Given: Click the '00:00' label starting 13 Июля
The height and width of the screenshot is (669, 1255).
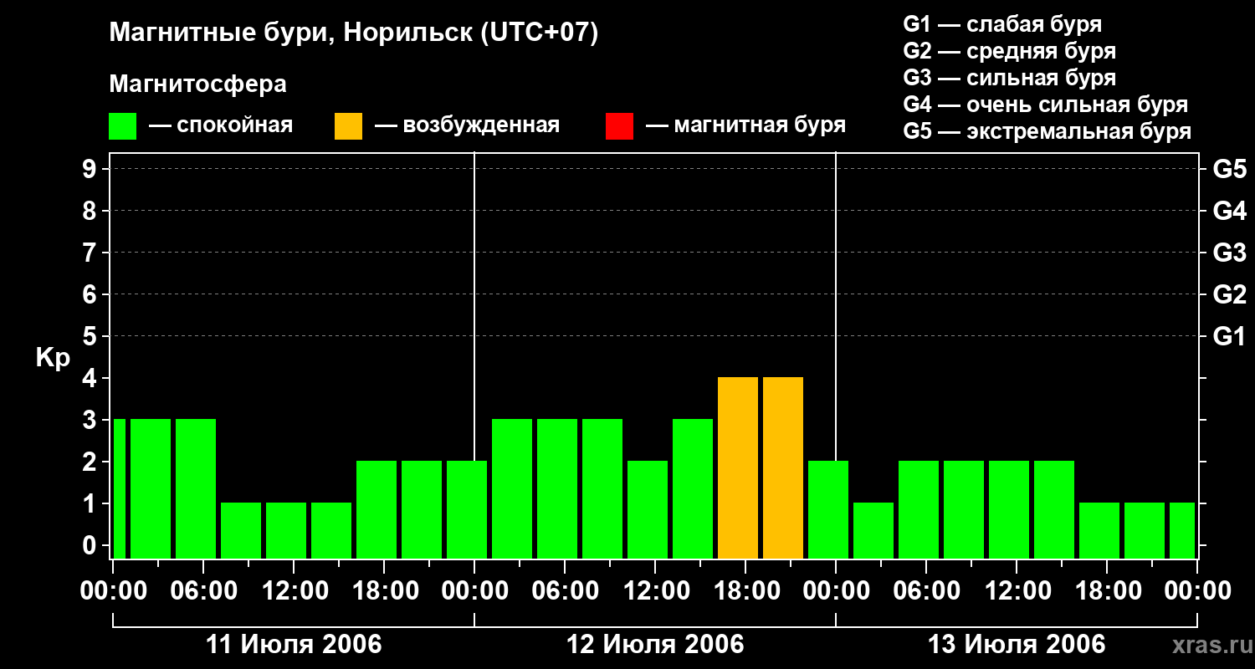Looking at the screenshot, I should pos(836,591).
